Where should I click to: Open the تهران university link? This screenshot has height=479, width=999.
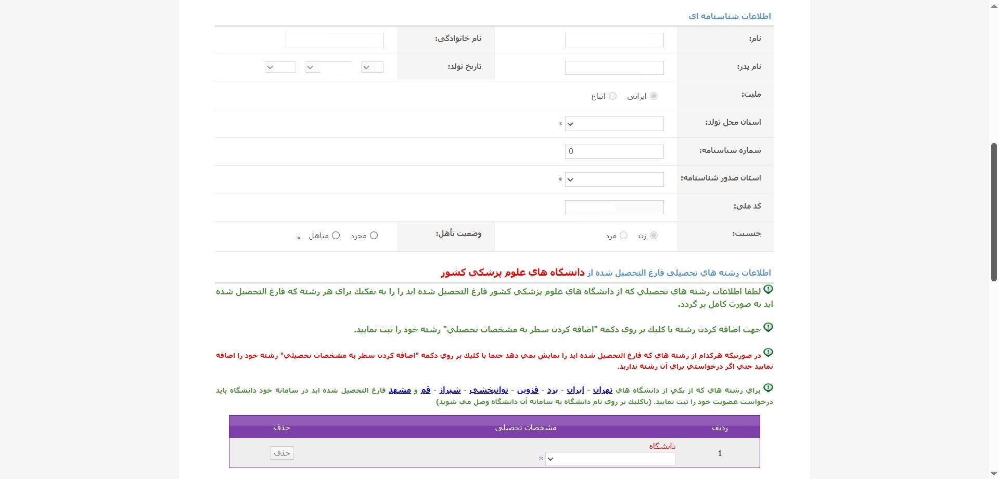coord(603,390)
